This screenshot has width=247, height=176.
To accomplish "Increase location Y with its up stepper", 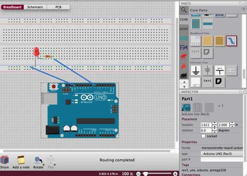I will tap(232, 124).
